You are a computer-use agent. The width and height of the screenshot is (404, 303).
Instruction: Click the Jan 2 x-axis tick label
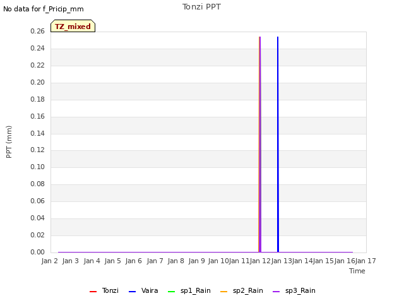coord(49,261)
